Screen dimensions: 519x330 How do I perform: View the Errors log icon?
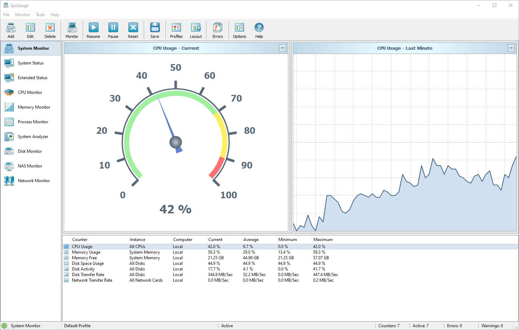[x=217, y=30]
